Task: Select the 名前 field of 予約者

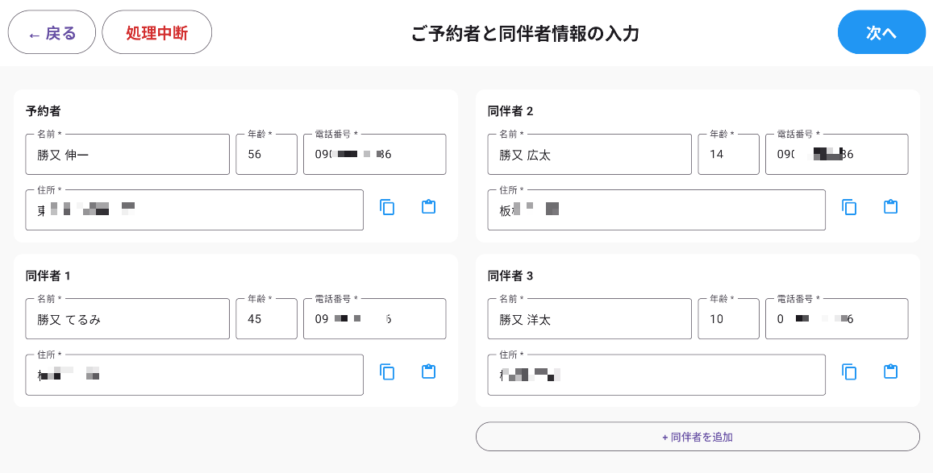Action: [x=127, y=154]
